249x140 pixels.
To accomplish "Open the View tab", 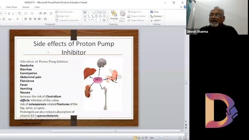I will coord(37,7).
